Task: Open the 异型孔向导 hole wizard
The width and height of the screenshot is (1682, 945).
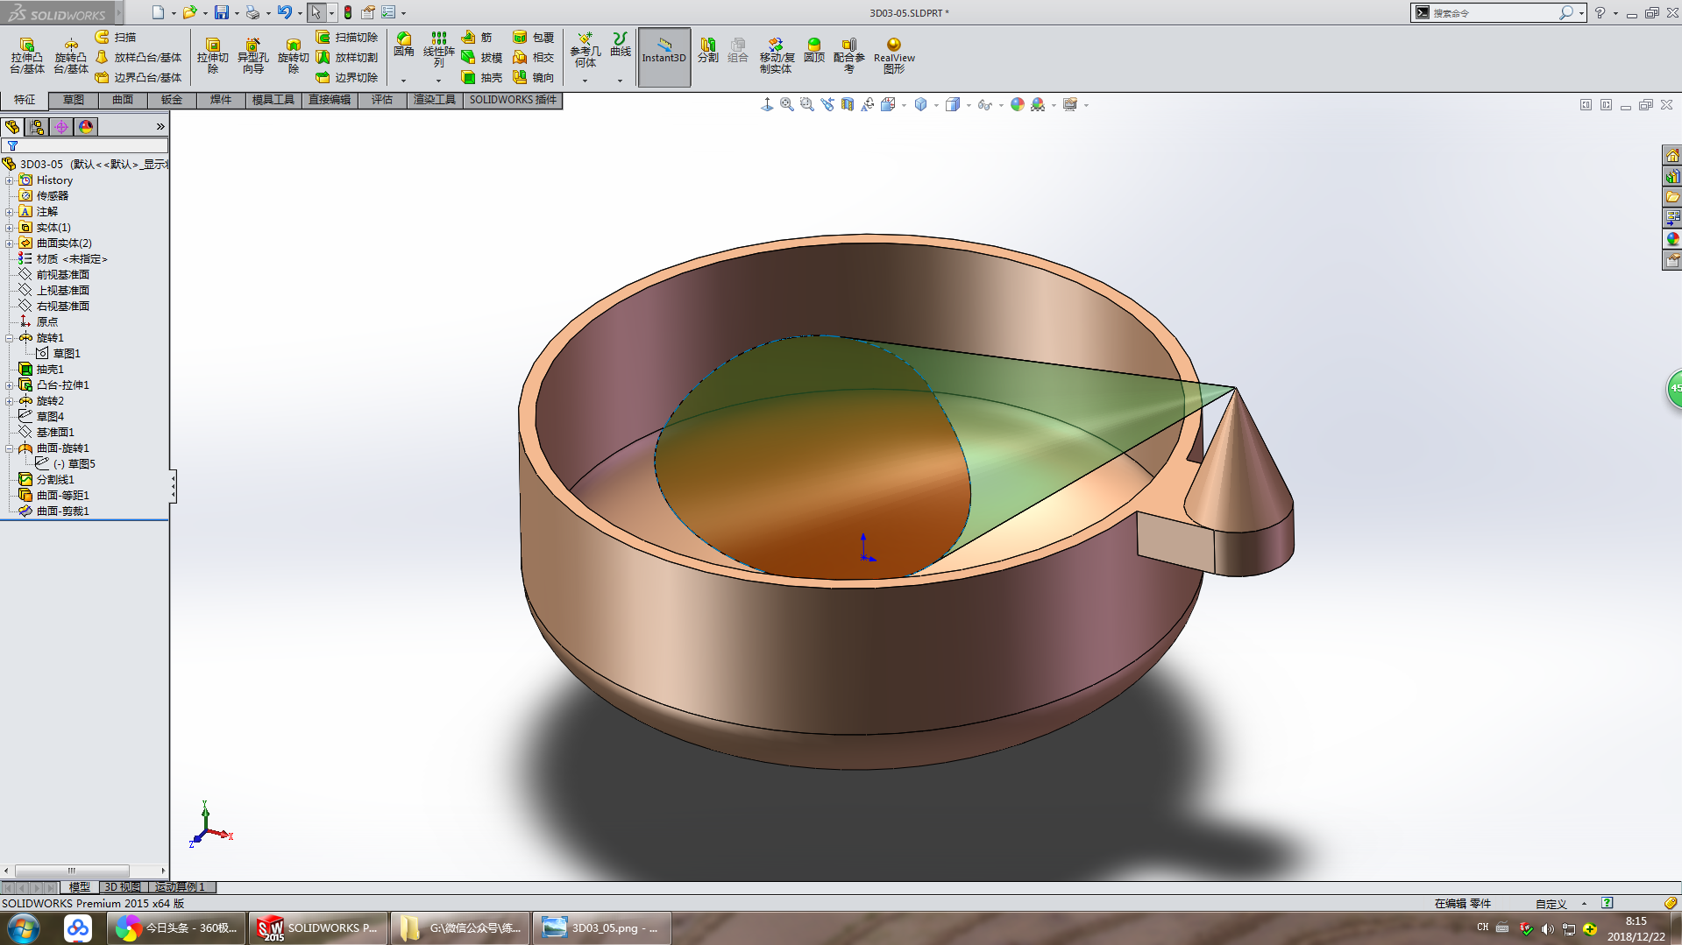Action: (252, 56)
